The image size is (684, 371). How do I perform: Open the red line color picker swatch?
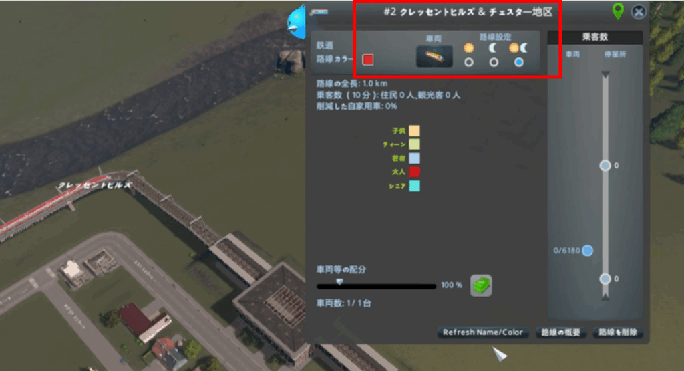(368, 59)
